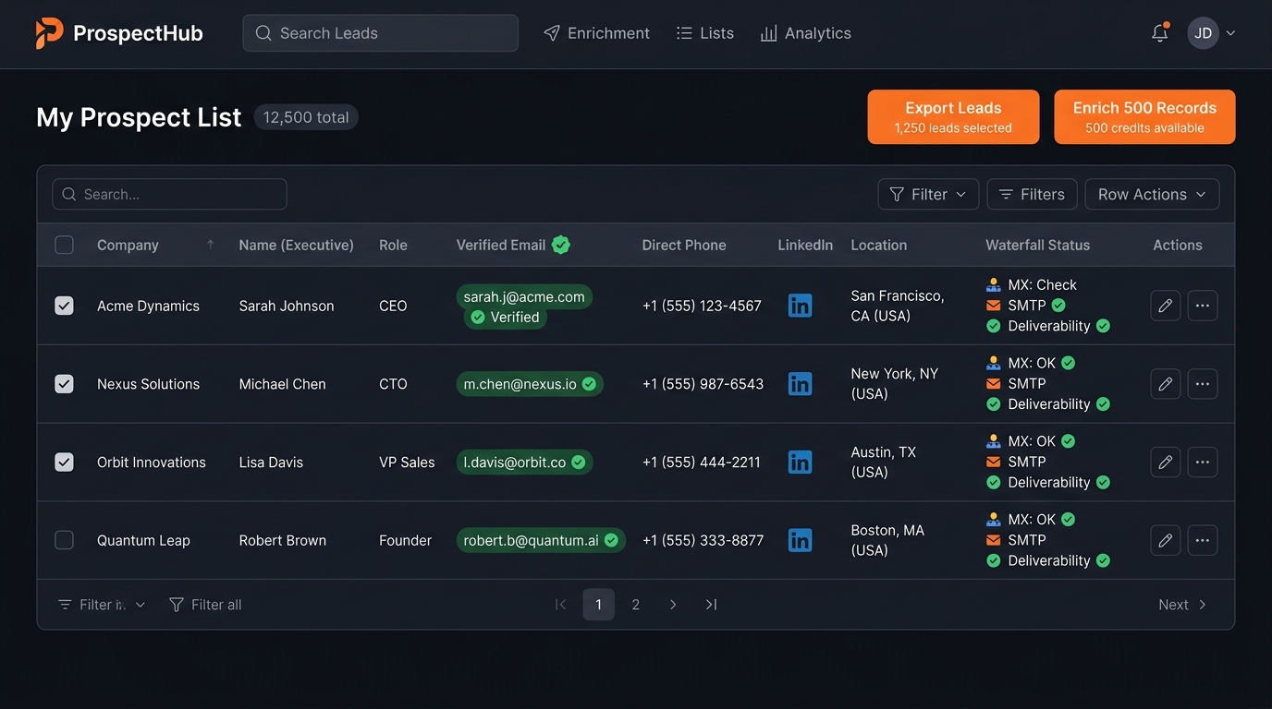The width and height of the screenshot is (1272, 709).
Task: Open more options for Quantum Leap
Action: pos(1202,540)
